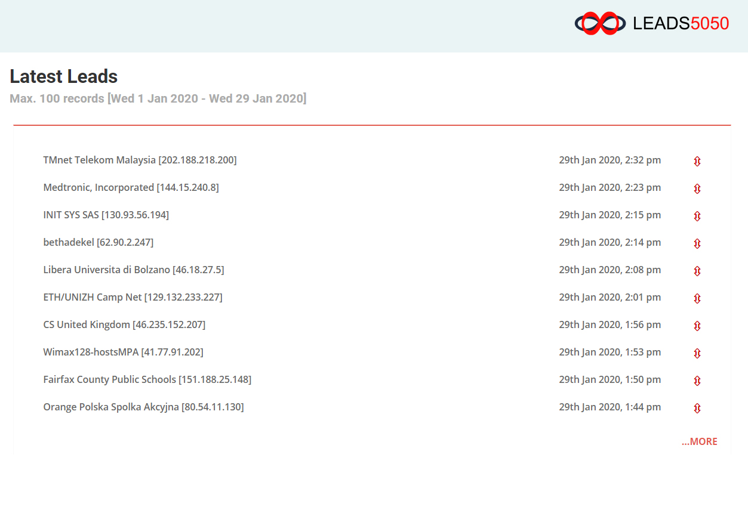Click timestamp 29th Jan 2020, 1:50 pm
748x507 pixels.
(x=610, y=379)
